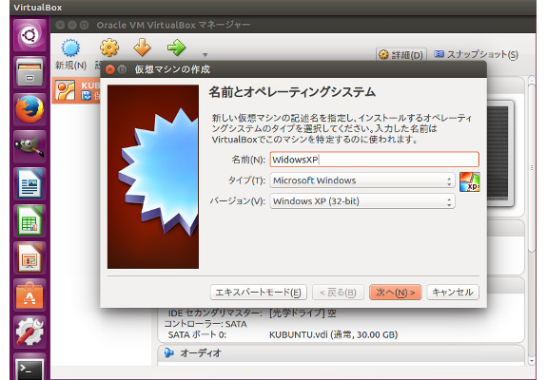Open LibreOffice Writer from the launcher

point(29,183)
